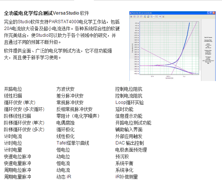222x188 pixels.
Task: Click the second zoom magnifier icon in plot toolbar
Action: click(x=148, y=17)
